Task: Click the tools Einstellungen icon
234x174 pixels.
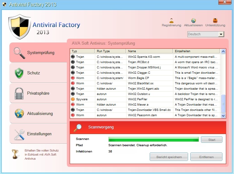Action: click(x=19, y=134)
